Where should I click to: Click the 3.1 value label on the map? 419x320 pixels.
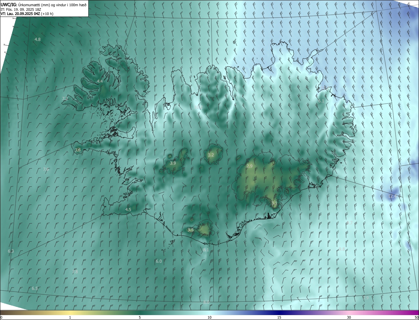(x=274, y=203)
